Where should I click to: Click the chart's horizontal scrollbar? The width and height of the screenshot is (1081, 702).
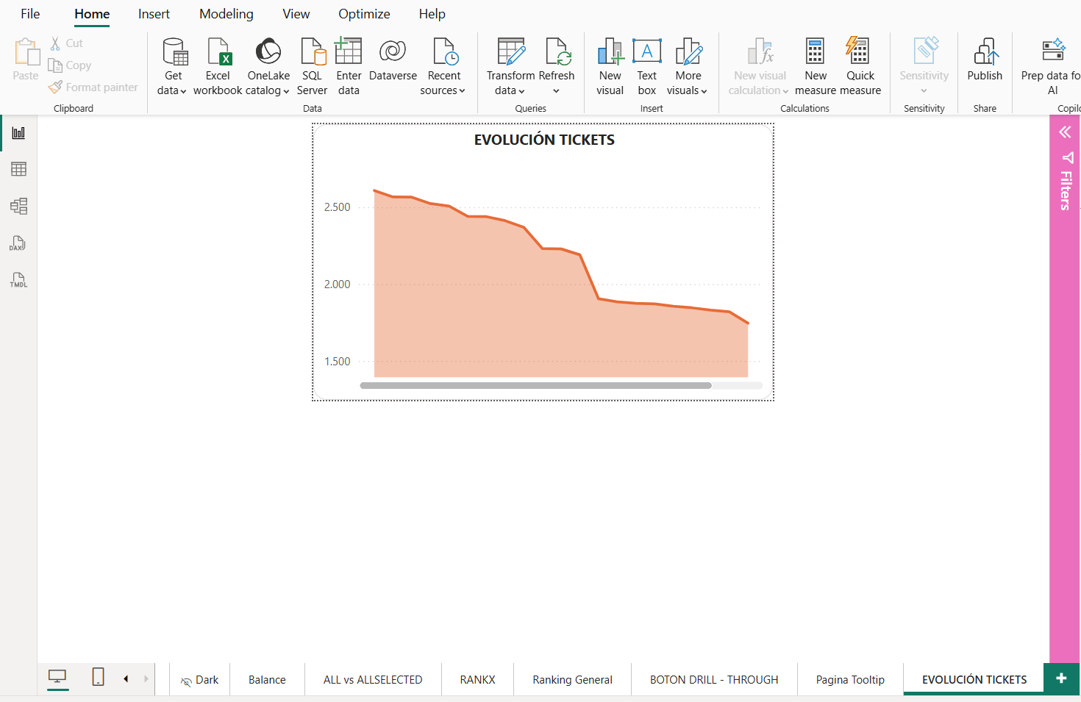coord(535,385)
